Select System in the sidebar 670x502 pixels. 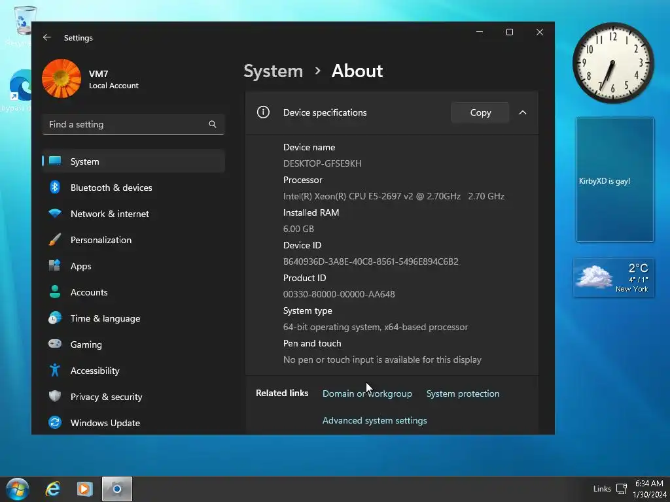pos(133,161)
